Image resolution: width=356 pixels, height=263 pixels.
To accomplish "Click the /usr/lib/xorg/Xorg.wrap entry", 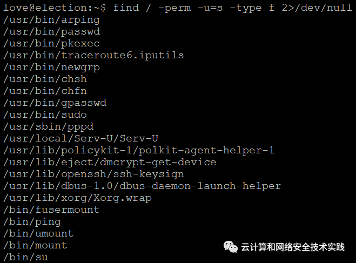I will (77, 198).
